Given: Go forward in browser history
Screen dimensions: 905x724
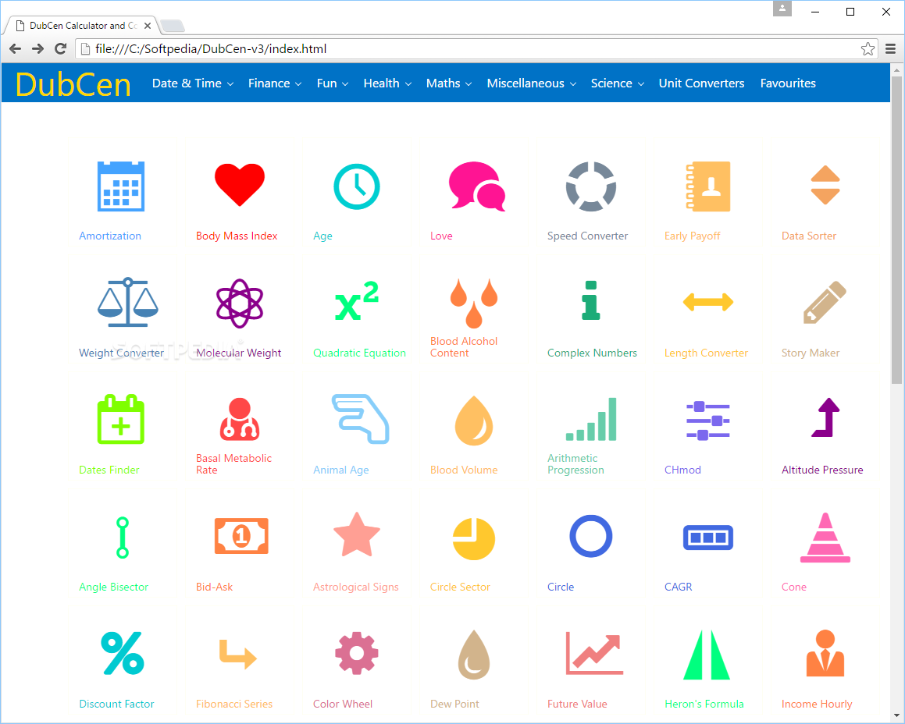Looking at the screenshot, I should 38,49.
